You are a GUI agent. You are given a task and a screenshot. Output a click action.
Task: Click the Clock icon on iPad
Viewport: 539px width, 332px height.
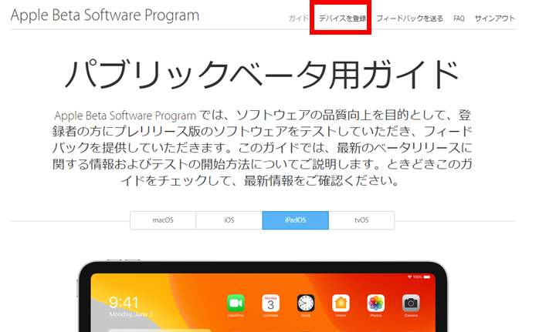point(306,303)
